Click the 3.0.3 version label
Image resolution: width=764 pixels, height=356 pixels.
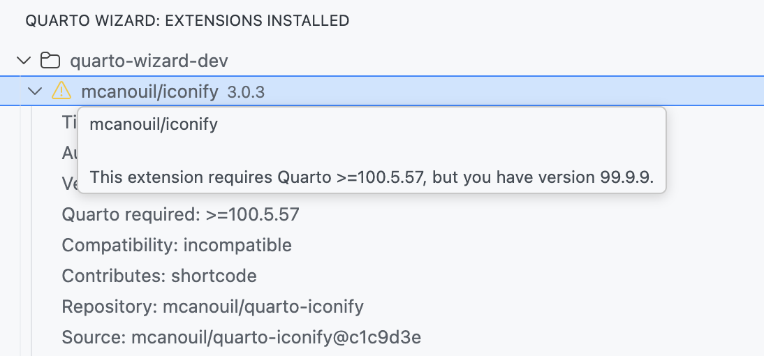pyautogui.click(x=246, y=91)
